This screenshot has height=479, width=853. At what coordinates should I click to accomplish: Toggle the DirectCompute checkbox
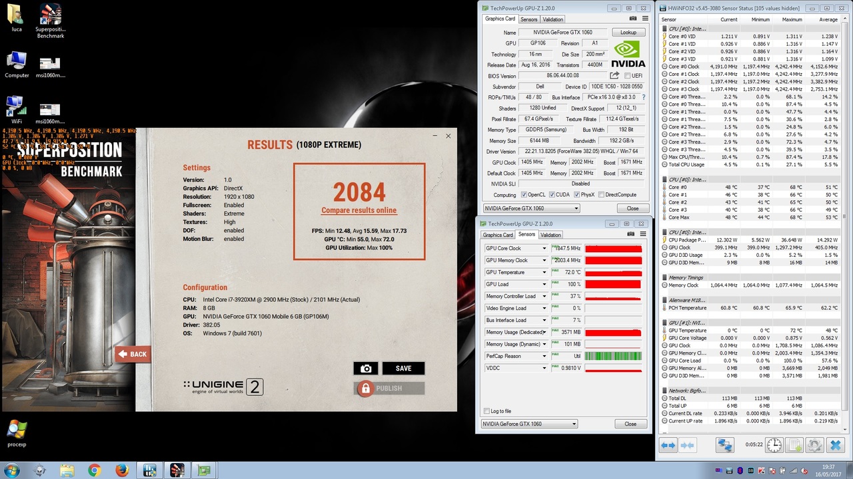coord(602,195)
